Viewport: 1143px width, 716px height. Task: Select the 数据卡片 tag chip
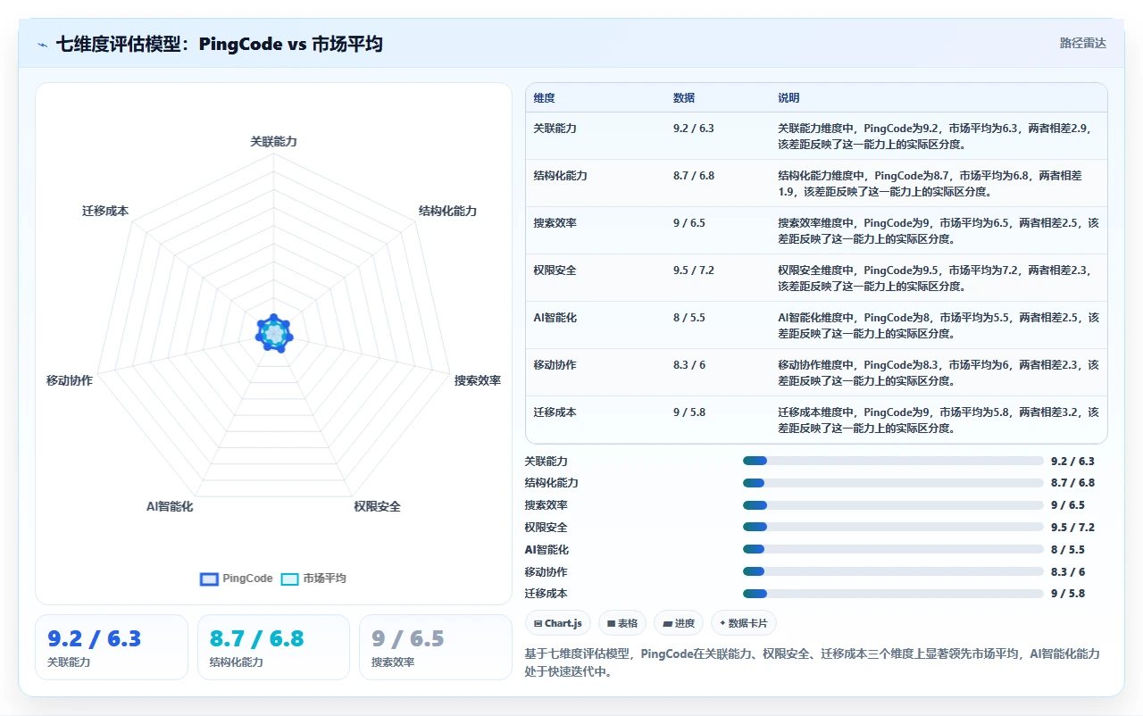pos(744,623)
